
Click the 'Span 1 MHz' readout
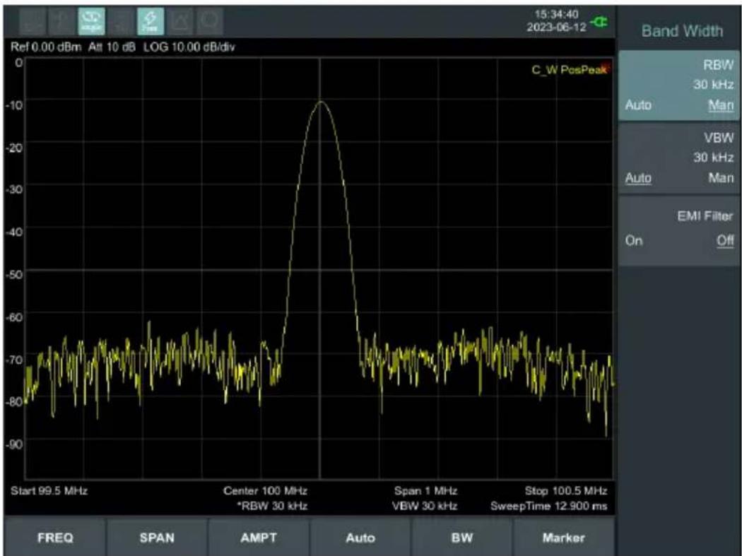(426, 491)
